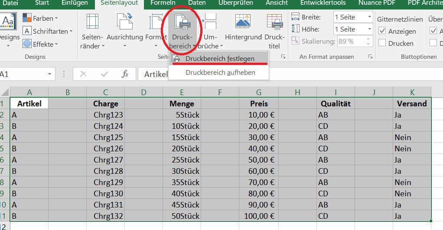Click the Hintergrund background icon
This screenshot has width=443, height=230.
click(243, 22)
